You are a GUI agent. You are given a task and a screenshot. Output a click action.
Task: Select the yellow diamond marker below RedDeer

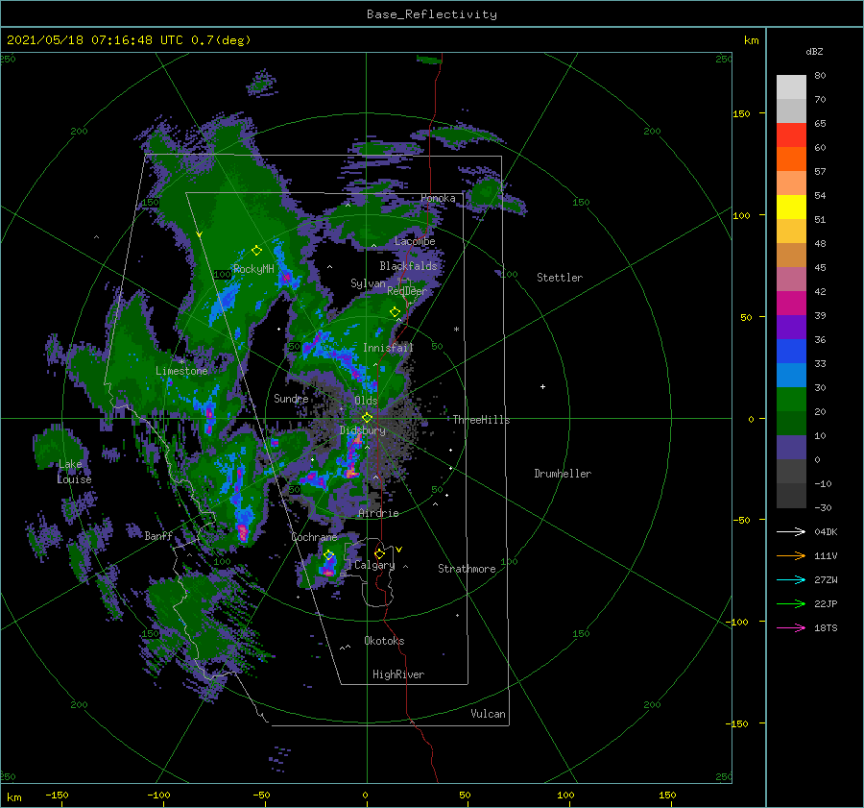tap(395, 312)
